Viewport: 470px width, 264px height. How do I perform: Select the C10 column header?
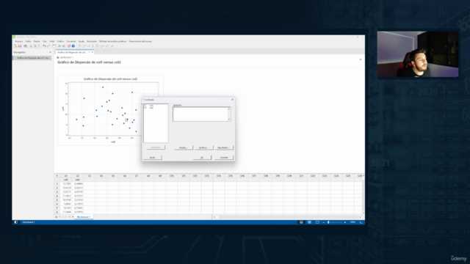tap(172, 176)
